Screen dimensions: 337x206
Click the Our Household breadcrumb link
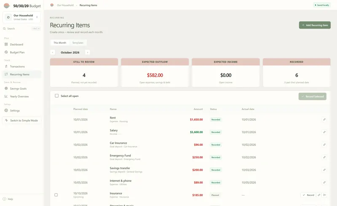click(x=65, y=5)
